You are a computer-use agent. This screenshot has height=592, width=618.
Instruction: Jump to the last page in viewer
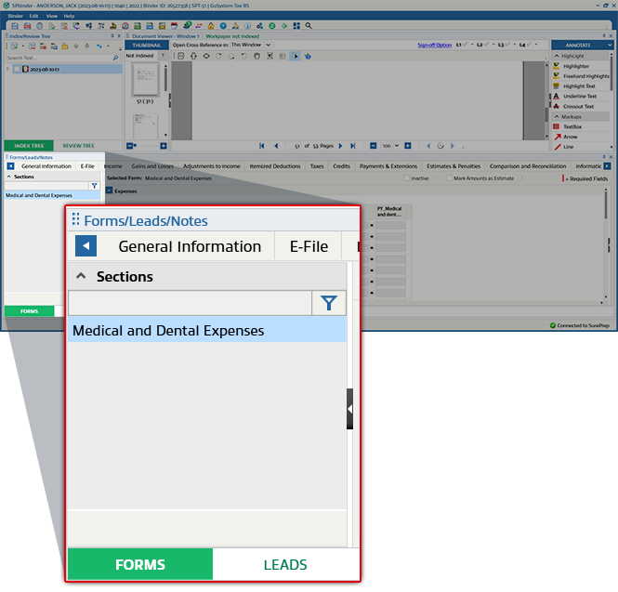coord(353,146)
